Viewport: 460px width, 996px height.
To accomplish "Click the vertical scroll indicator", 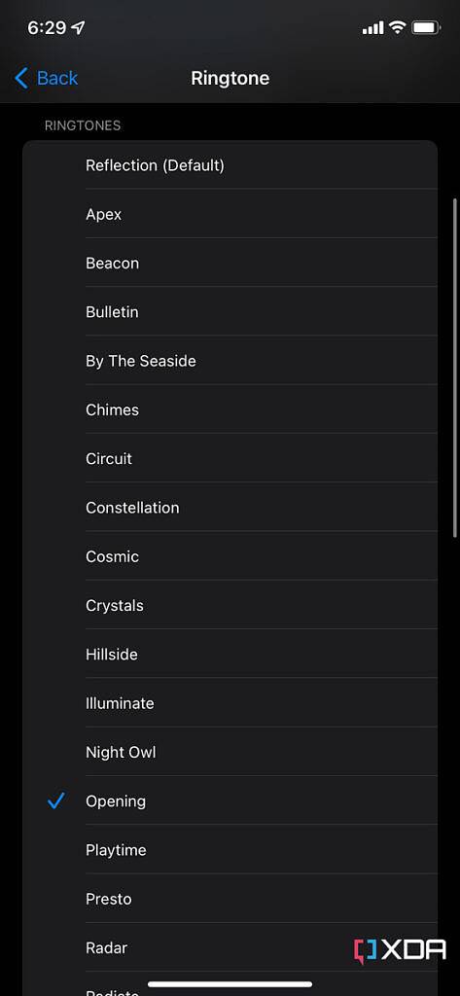I will click(x=455, y=369).
